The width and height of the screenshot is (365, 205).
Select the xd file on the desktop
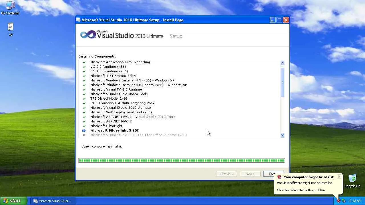(11, 29)
